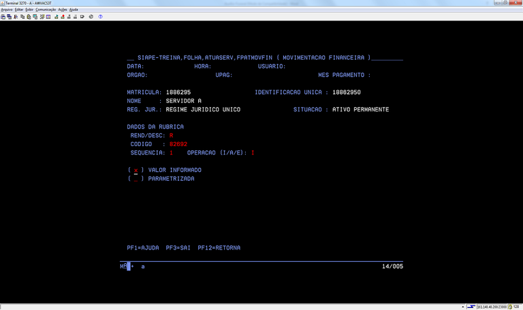This screenshot has width=523, height=310.
Task: Click the name text SERVIDOR A
Action: (183, 101)
